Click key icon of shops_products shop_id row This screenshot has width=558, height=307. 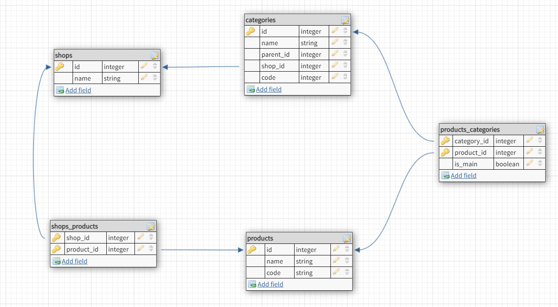56,237
